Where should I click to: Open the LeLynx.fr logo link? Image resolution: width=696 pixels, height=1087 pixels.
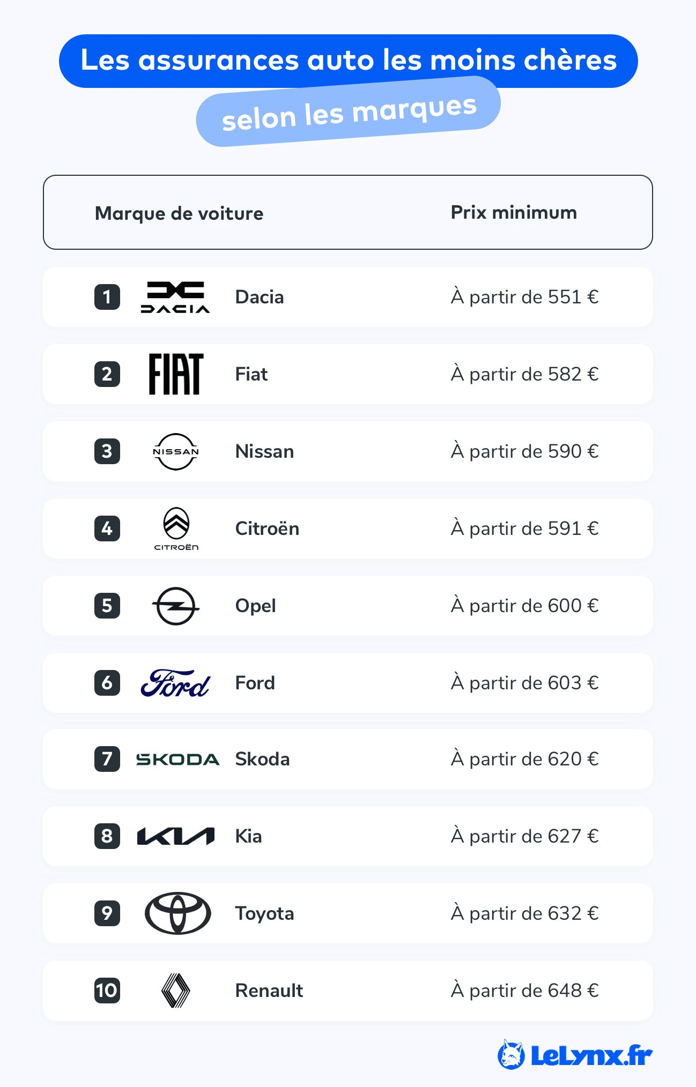click(x=575, y=1055)
